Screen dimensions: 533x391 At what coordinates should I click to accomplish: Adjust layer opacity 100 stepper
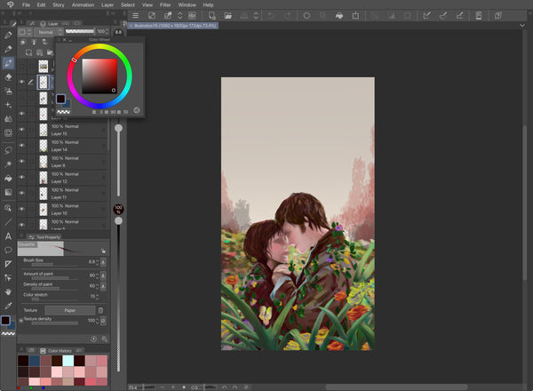pos(107,31)
